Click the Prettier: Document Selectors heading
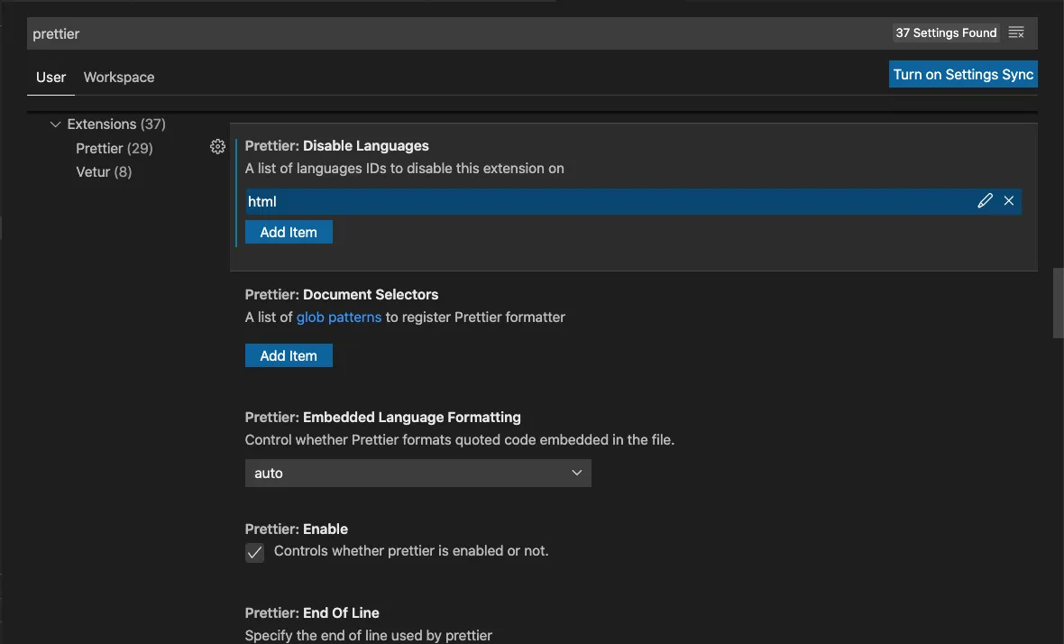Image resolution: width=1064 pixels, height=644 pixels. pyautogui.click(x=342, y=295)
